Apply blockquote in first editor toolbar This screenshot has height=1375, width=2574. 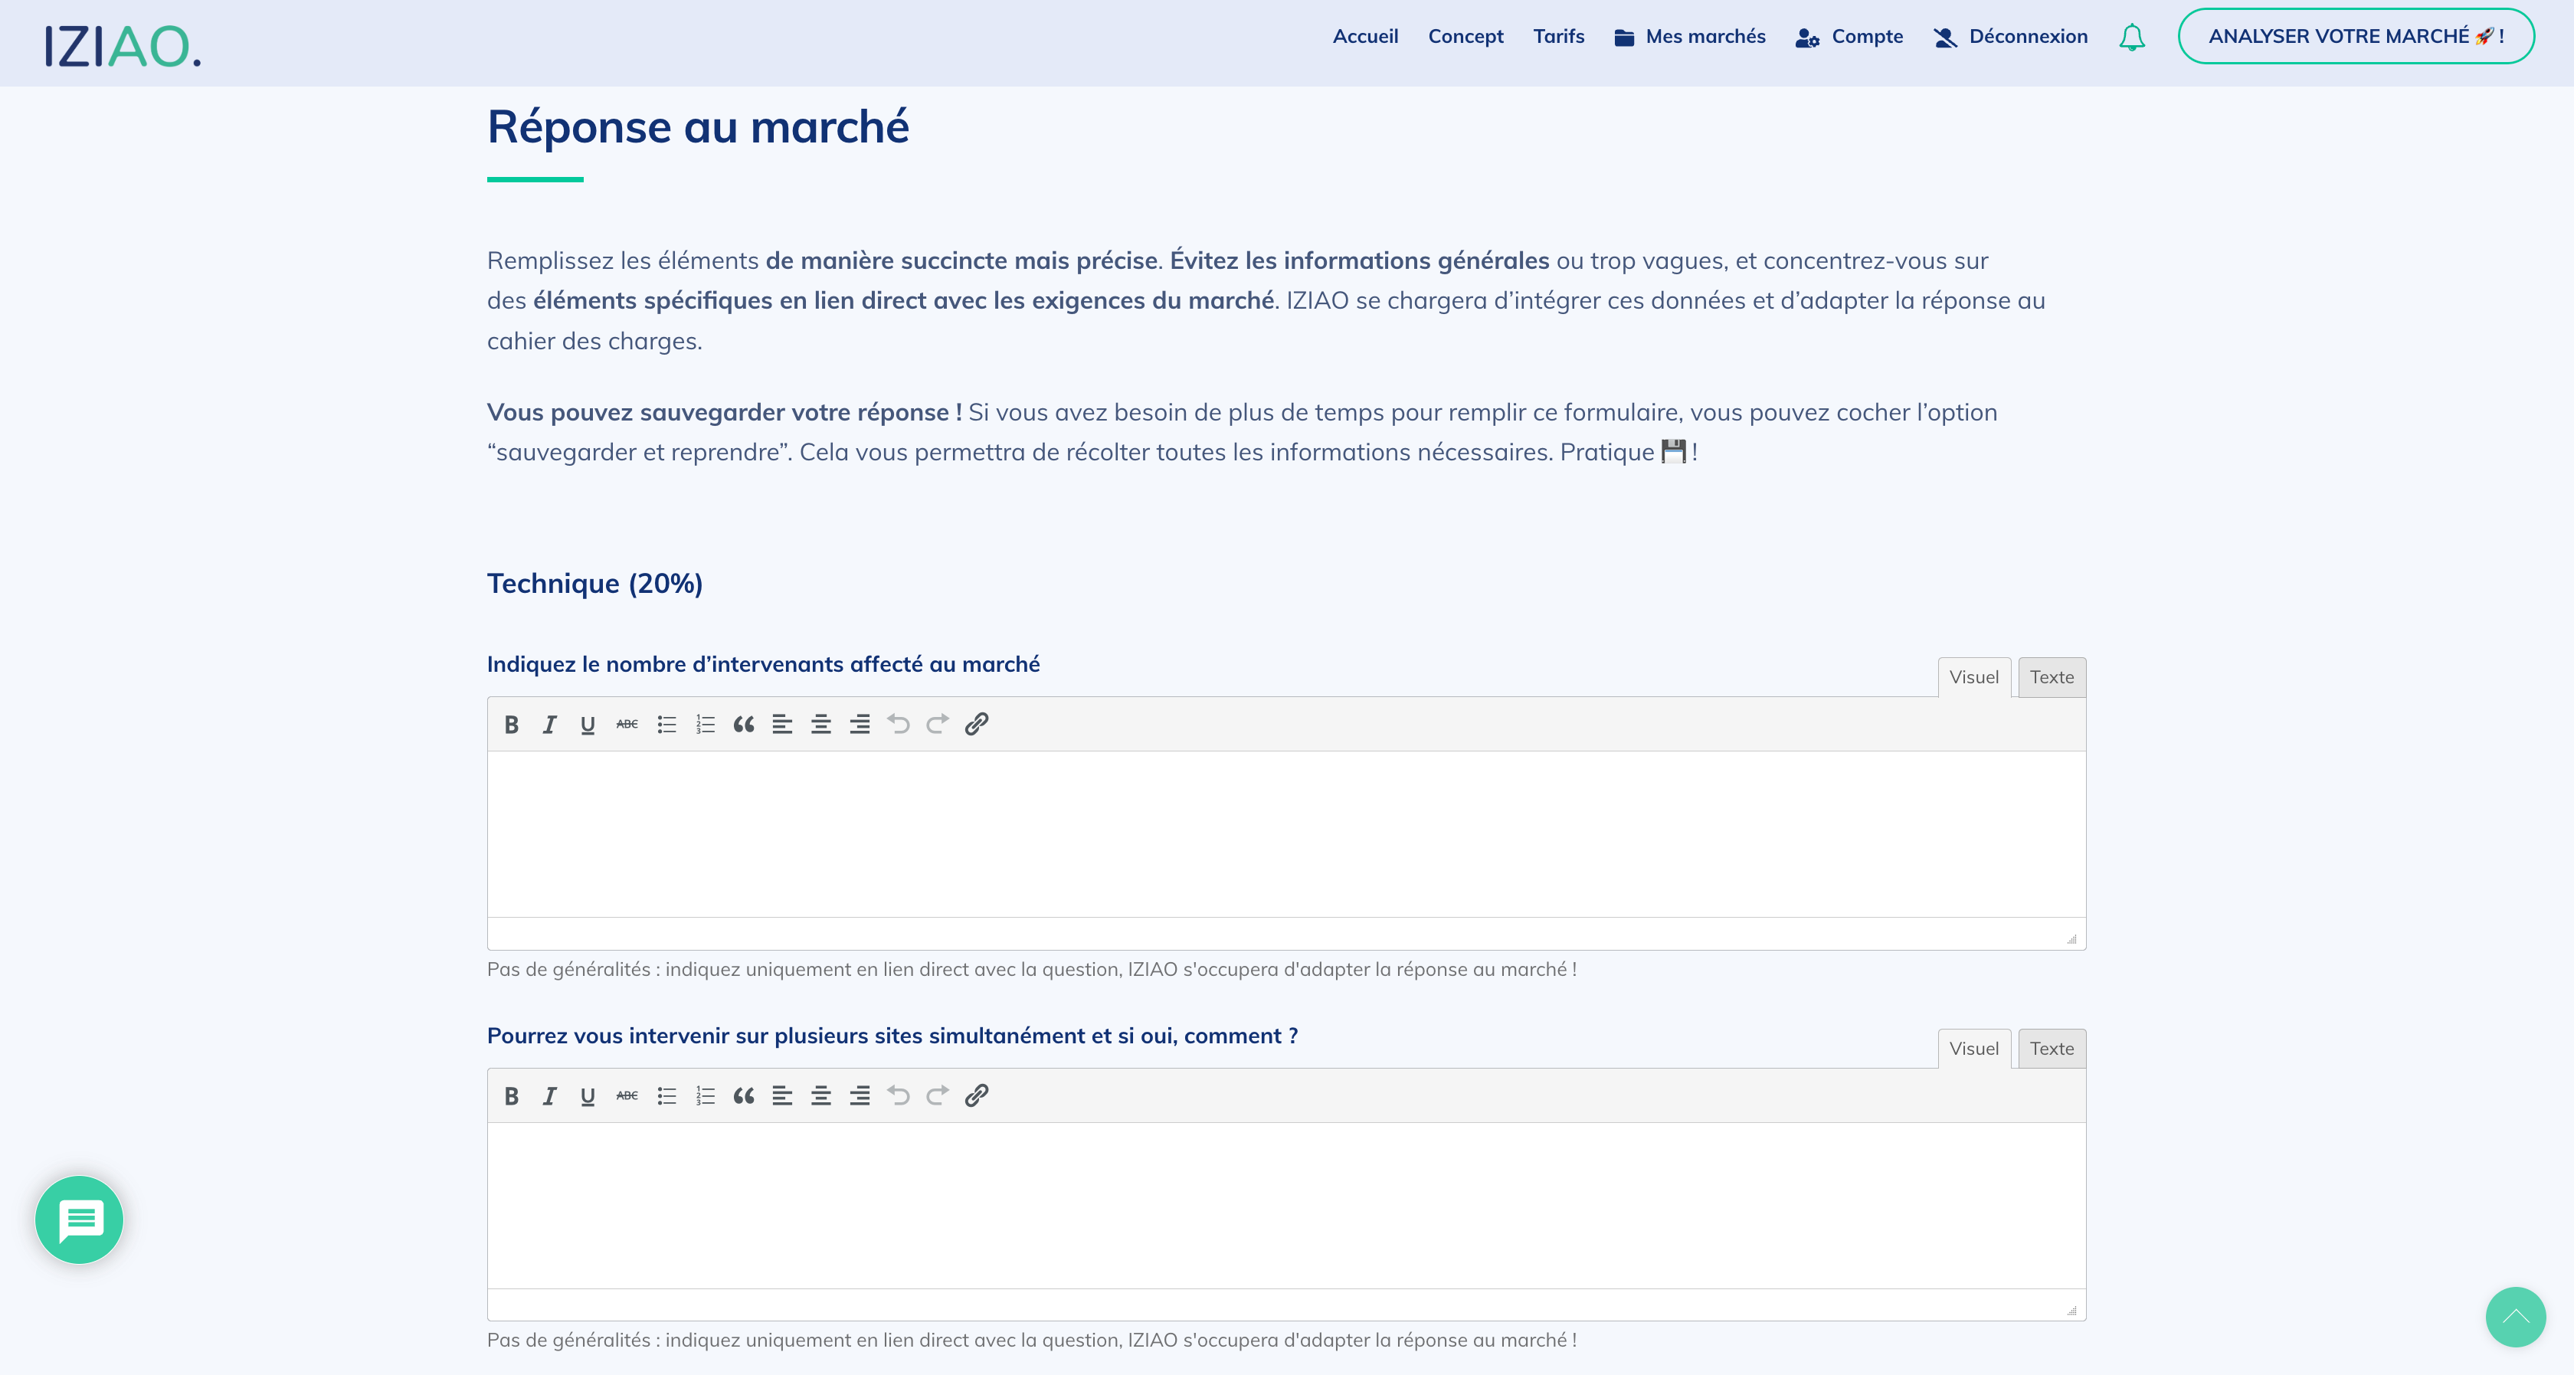coord(743,725)
